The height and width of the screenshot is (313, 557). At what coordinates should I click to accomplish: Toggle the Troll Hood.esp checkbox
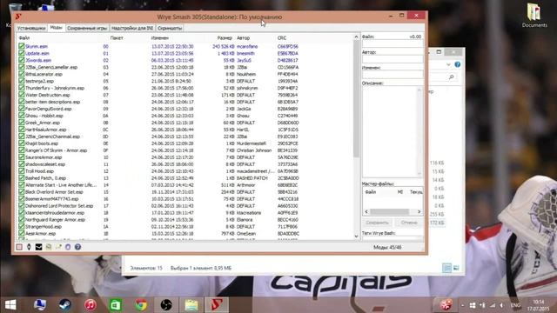21,171
